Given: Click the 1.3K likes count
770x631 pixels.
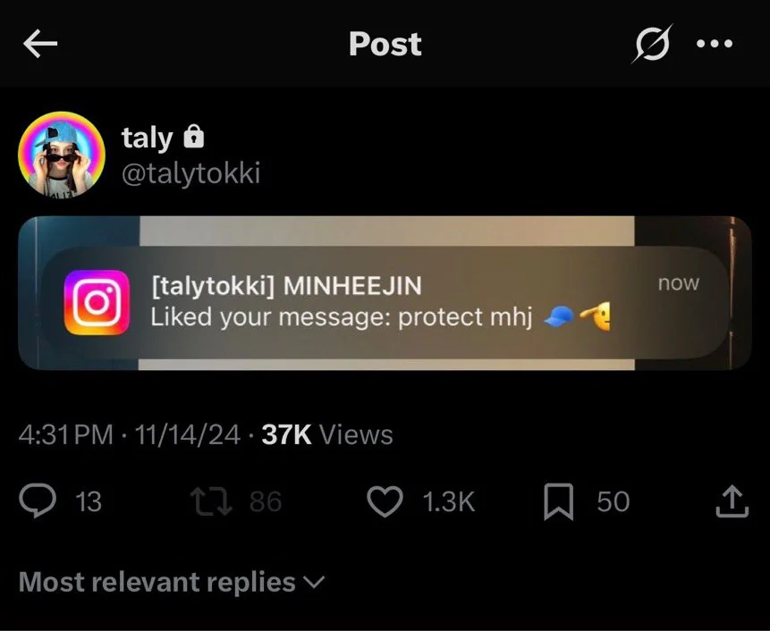Looking at the screenshot, I should 448,501.
